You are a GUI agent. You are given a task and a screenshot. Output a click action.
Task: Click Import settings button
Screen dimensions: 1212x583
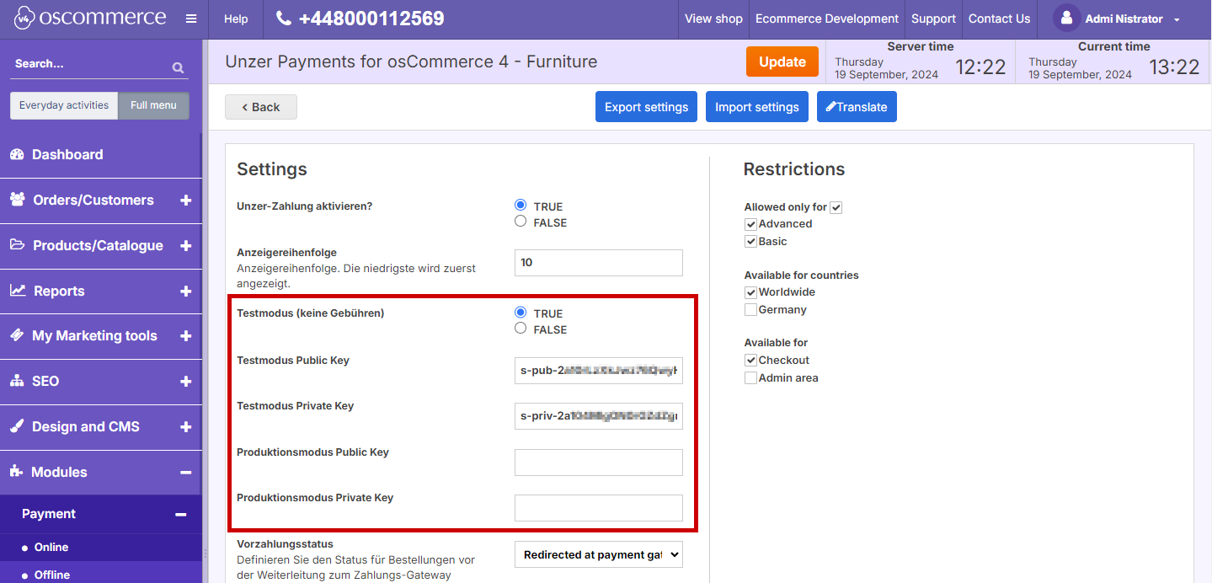tap(757, 107)
